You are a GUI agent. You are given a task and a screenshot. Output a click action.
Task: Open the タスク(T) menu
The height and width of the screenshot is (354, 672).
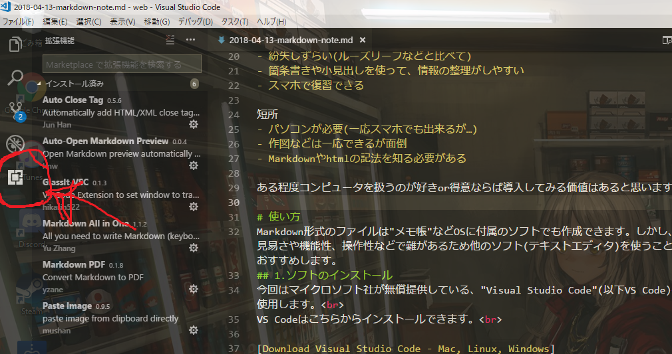tap(235, 21)
